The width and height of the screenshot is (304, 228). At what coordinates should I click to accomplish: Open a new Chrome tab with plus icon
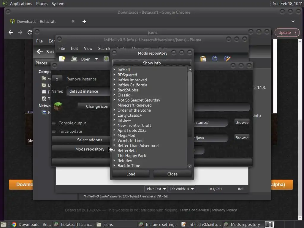point(84,21)
